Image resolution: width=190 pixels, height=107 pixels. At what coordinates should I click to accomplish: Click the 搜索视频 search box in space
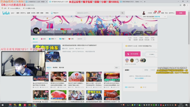click(x=81, y=39)
